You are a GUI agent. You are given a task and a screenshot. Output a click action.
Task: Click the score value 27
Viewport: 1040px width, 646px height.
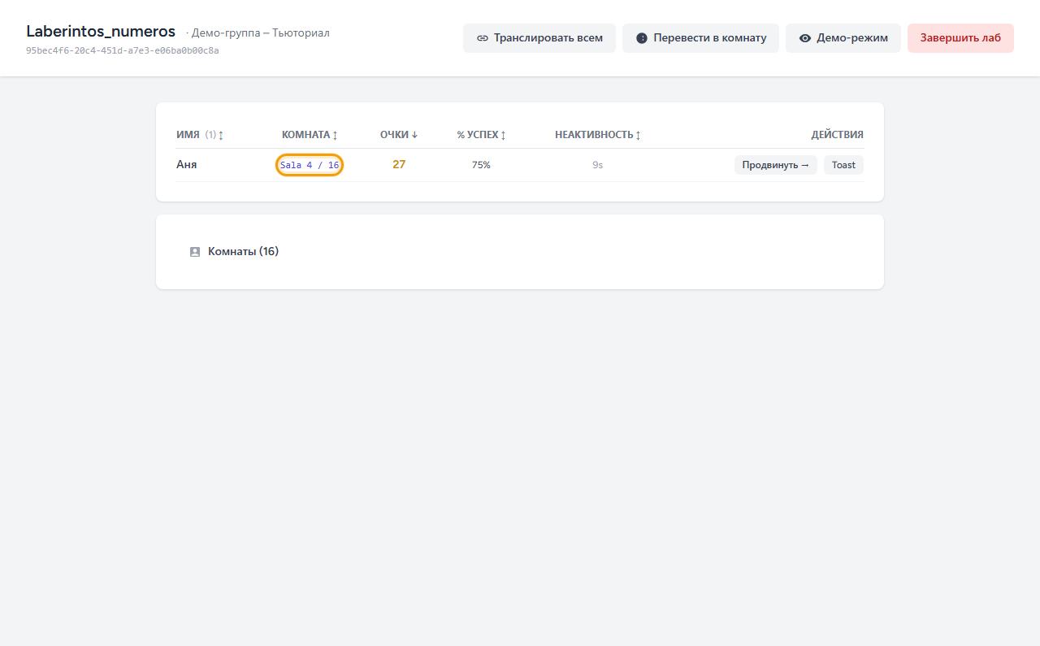click(399, 164)
